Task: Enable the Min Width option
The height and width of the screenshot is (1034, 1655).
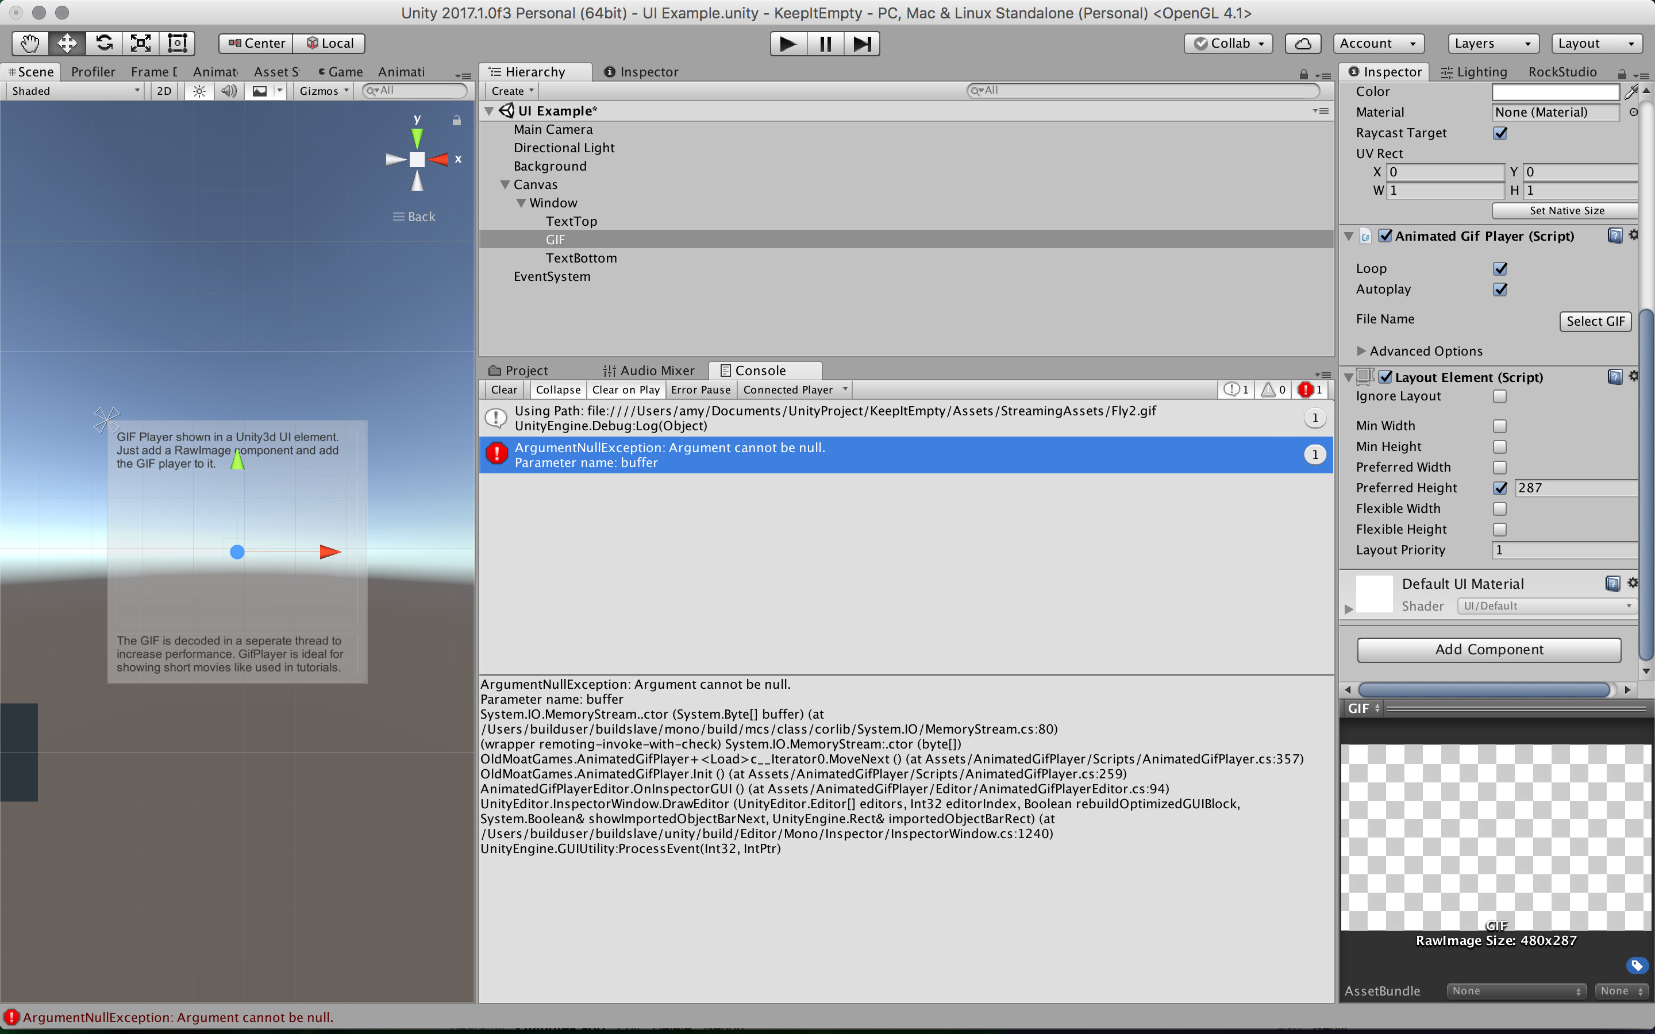Action: tap(1500, 425)
